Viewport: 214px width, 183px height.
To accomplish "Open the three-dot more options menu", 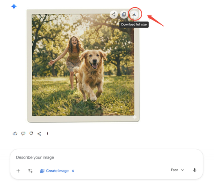I will coord(48,133).
